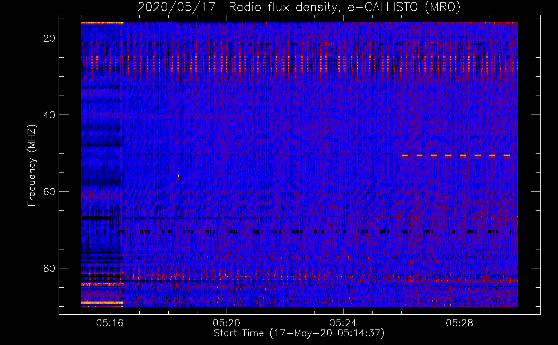
Task: Click the "Frequency (MHZ)" axis label
Action: click(x=32, y=166)
